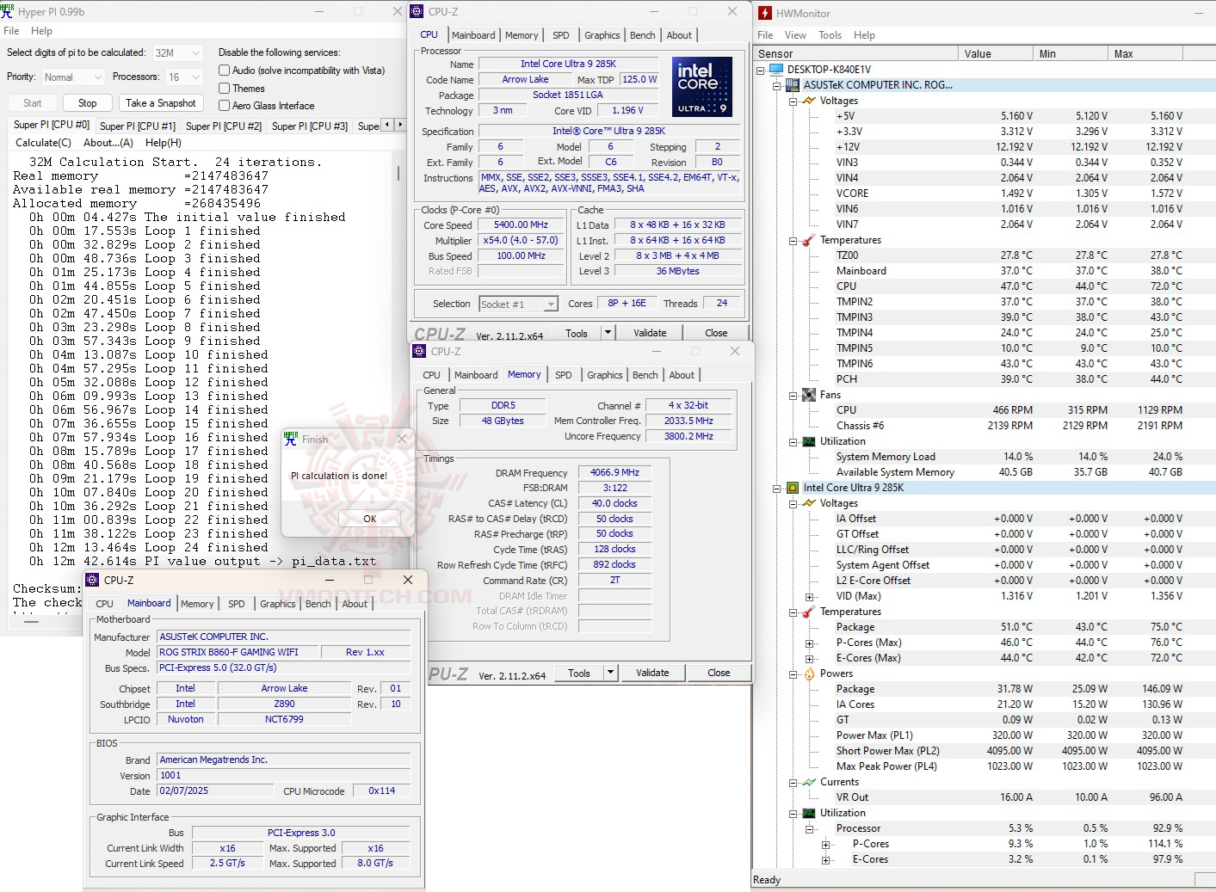Click the Hyper PI title bar icon
The width and height of the screenshot is (1216, 892).
pos(8,11)
